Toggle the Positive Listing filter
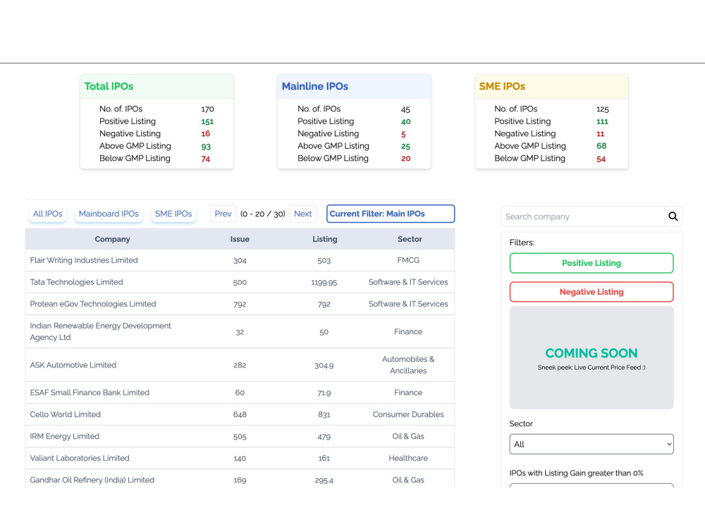The height and width of the screenshot is (529, 705). 591,263
